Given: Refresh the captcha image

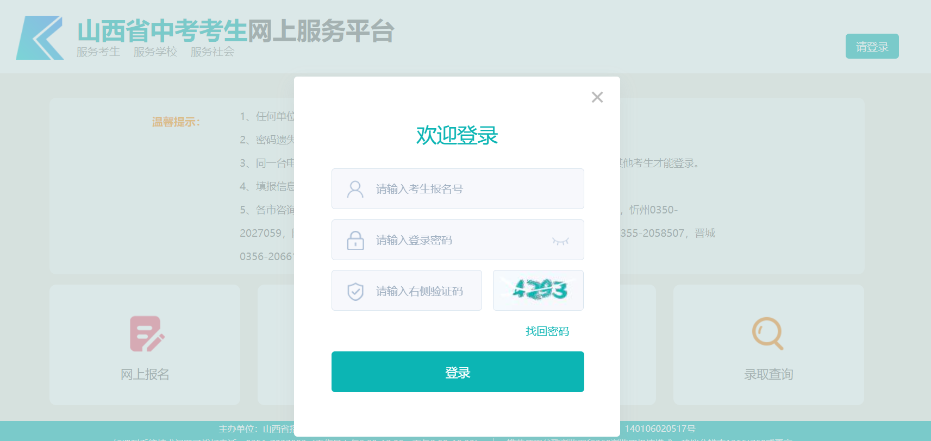Looking at the screenshot, I should pyautogui.click(x=538, y=290).
